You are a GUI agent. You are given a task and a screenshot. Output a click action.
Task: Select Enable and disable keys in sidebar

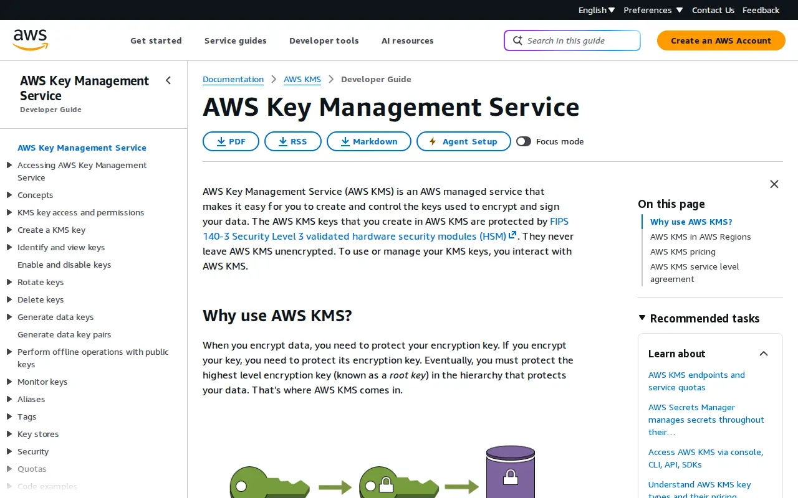(64, 265)
